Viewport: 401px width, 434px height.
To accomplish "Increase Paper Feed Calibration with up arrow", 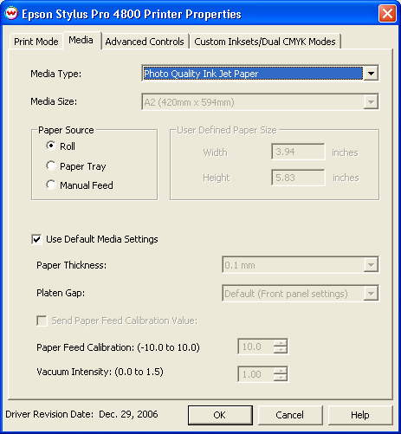I will coord(281,343).
